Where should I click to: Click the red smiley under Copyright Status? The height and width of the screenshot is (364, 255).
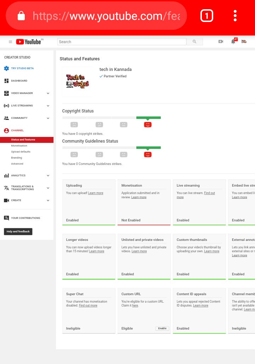coord(148,125)
